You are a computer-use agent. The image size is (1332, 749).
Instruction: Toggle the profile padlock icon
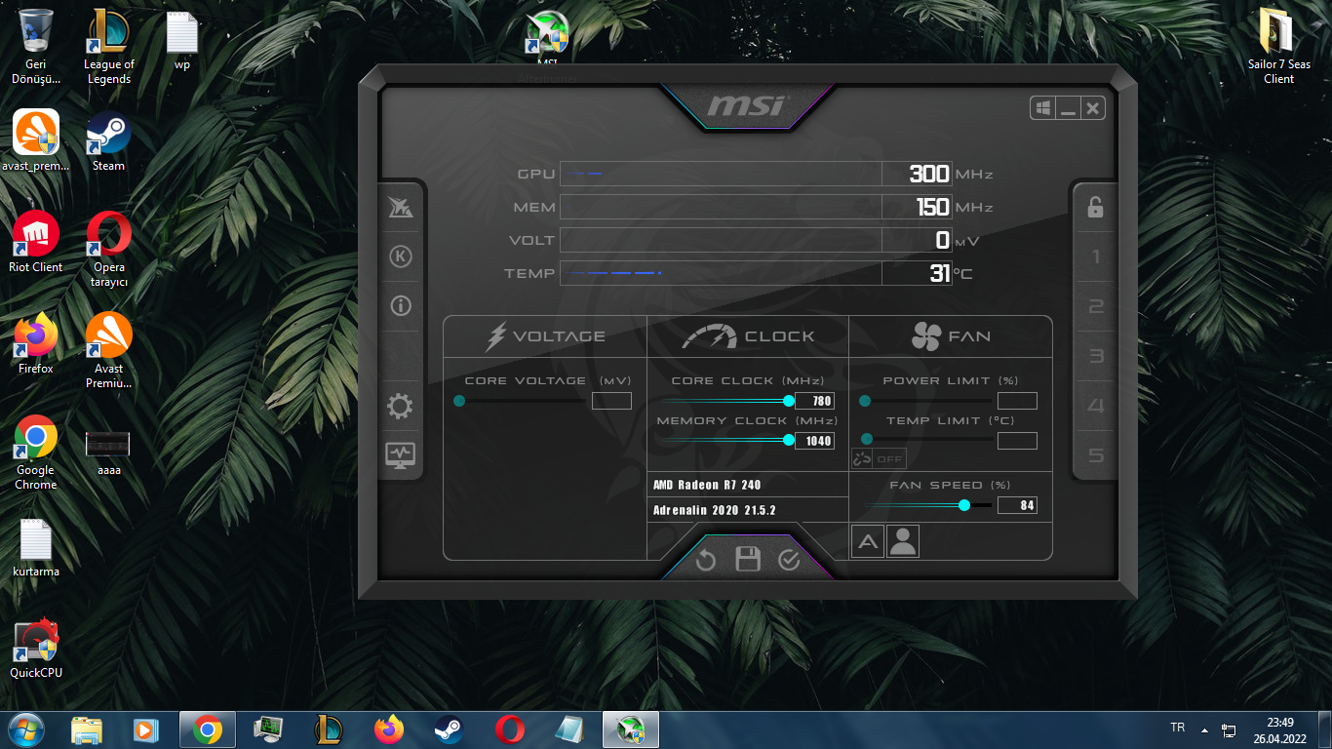click(x=1095, y=207)
